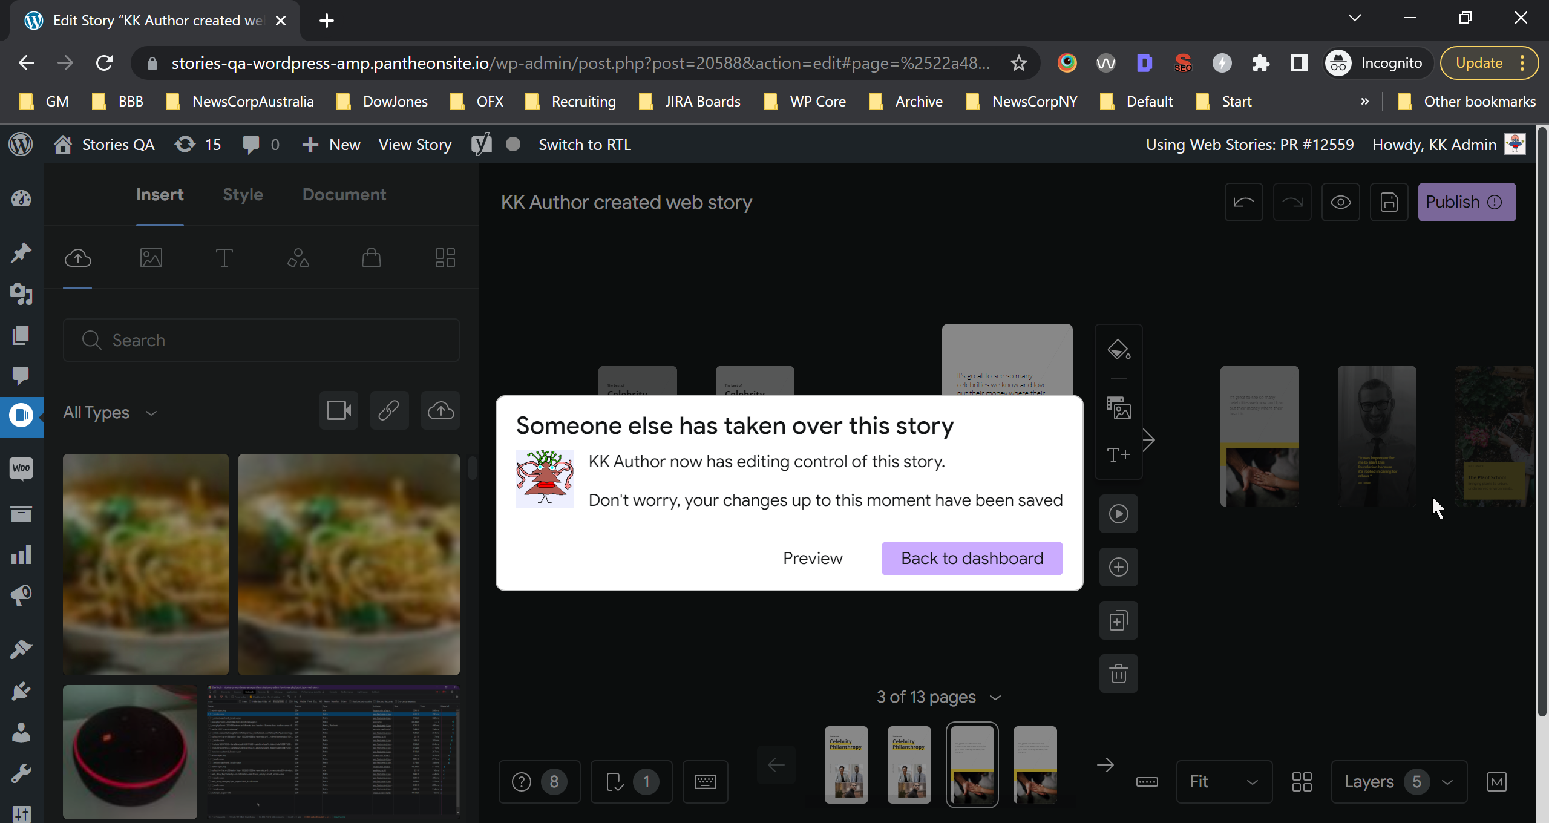
Task: Click the WordPress logo menu
Action: [x=21, y=145]
